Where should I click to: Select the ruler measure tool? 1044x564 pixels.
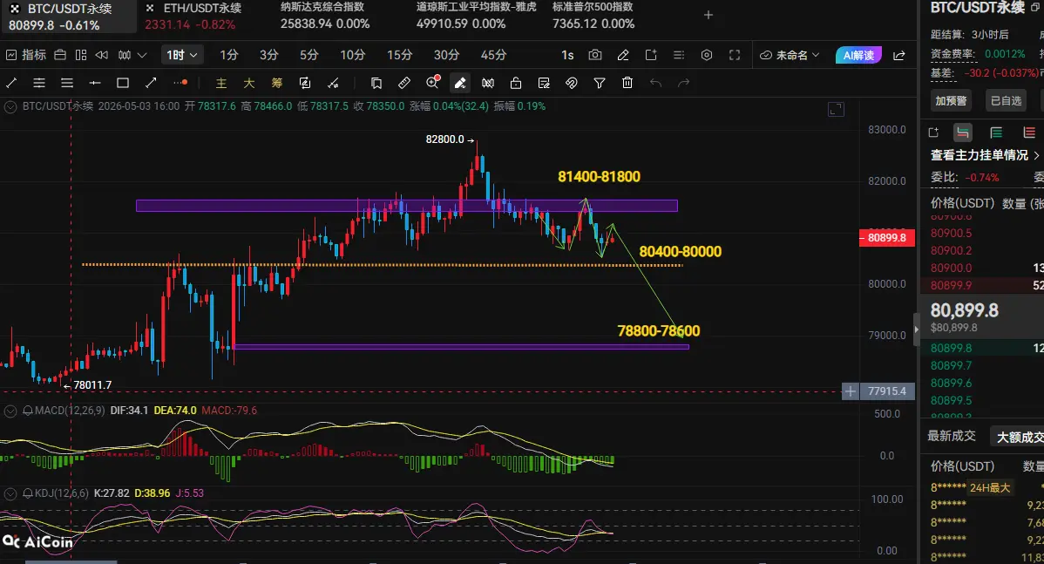404,83
